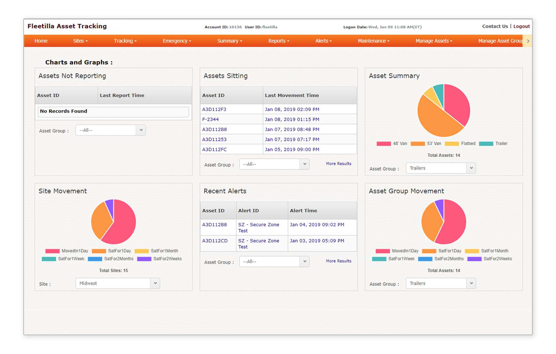Image resolution: width=556 pixels, height=354 pixels.
Task: Open the Sites dropdown menu
Action: 80,41
